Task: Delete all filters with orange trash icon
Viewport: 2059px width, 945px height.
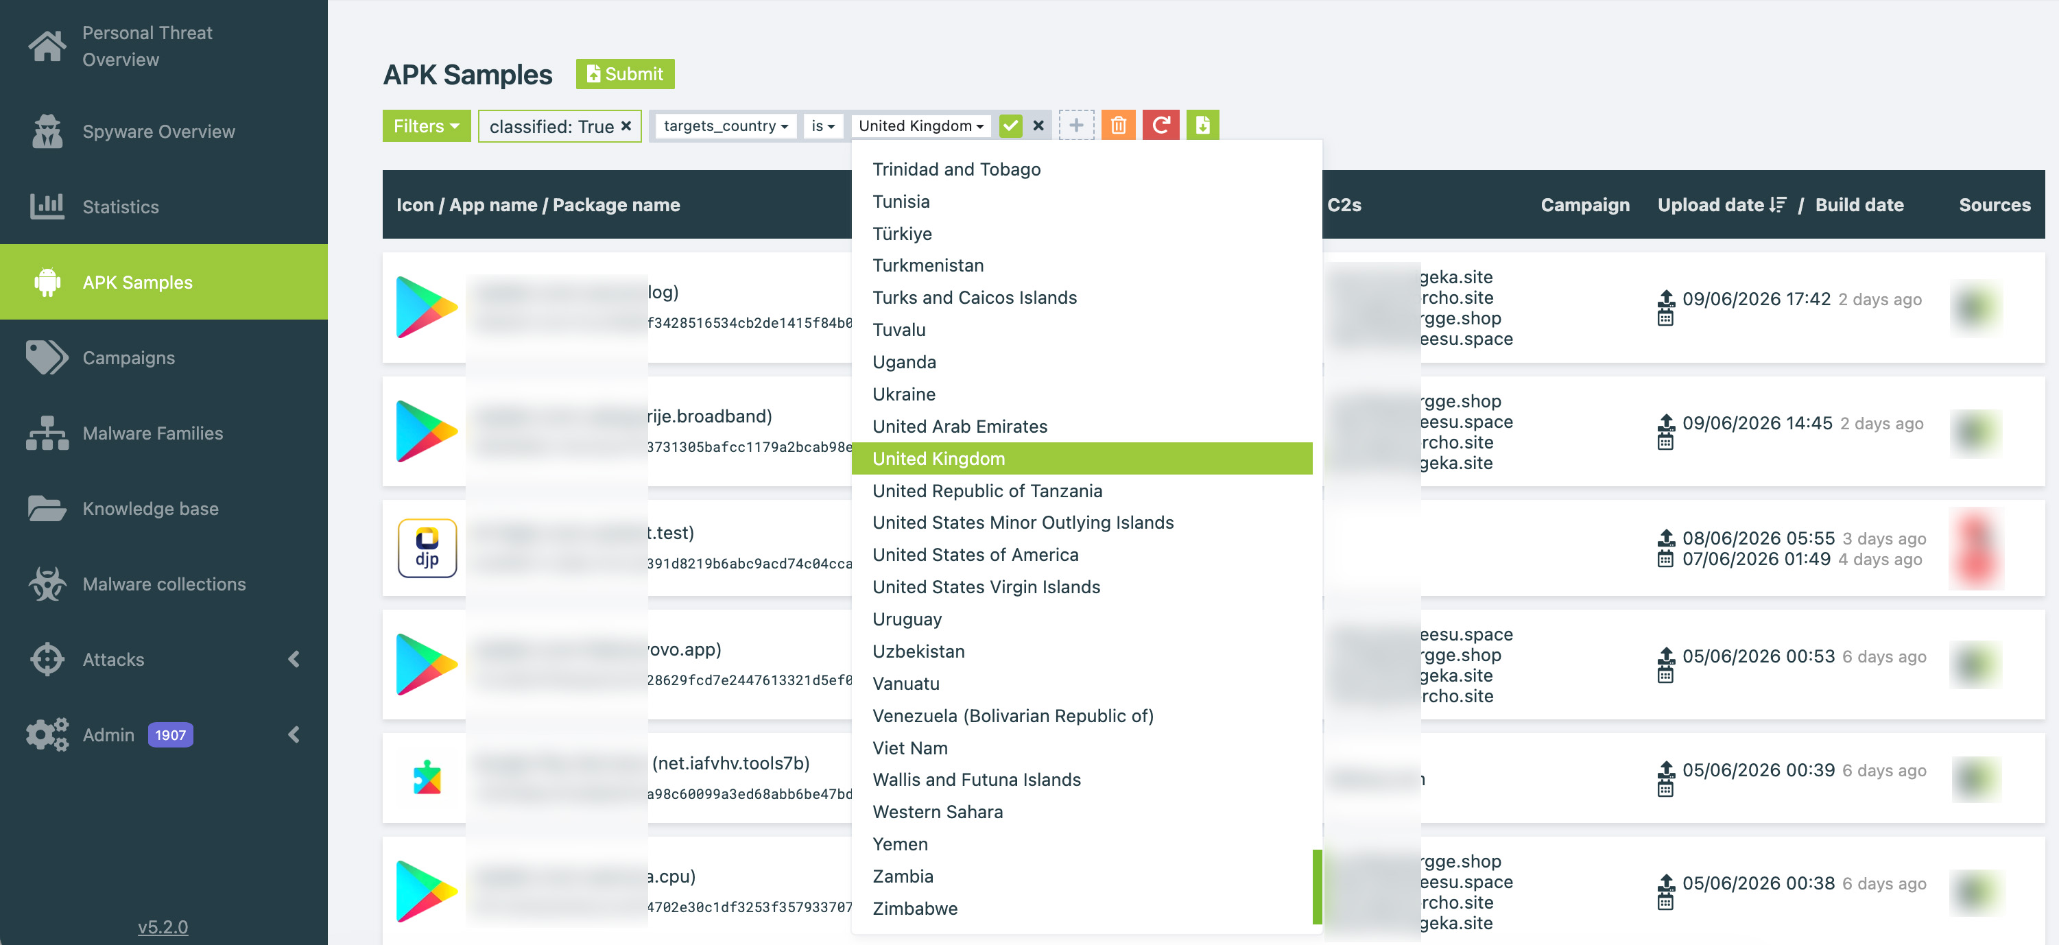Action: pyautogui.click(x=1118, y=125)
